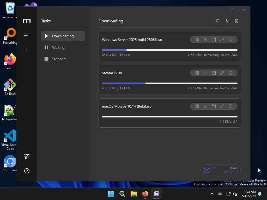Click the Motrix taskbar icon
Viewport: 267px width, 200px height.
tap(157, 194)
